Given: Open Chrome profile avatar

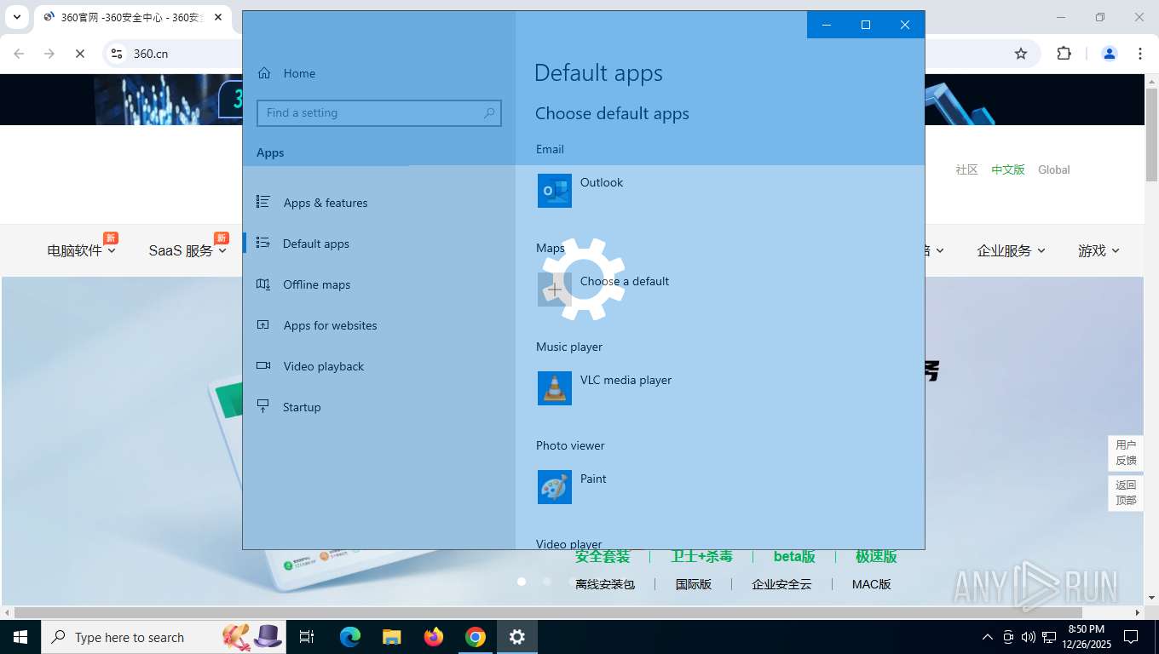Looking at the screenshot, I should pos(1110,54).
